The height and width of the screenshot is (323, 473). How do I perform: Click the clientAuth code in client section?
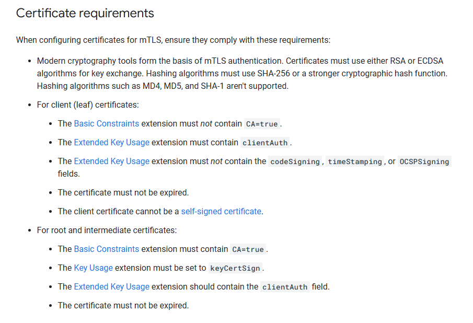(x=265, y=143)
